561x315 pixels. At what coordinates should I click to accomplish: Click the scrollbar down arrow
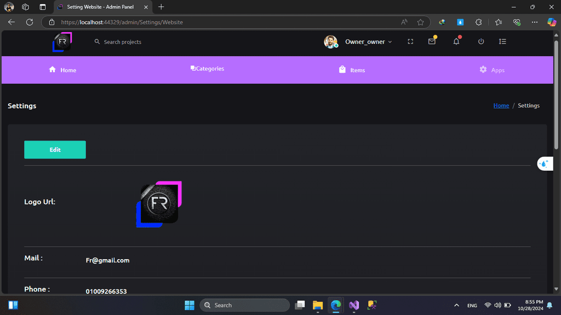tap(556, 289)
